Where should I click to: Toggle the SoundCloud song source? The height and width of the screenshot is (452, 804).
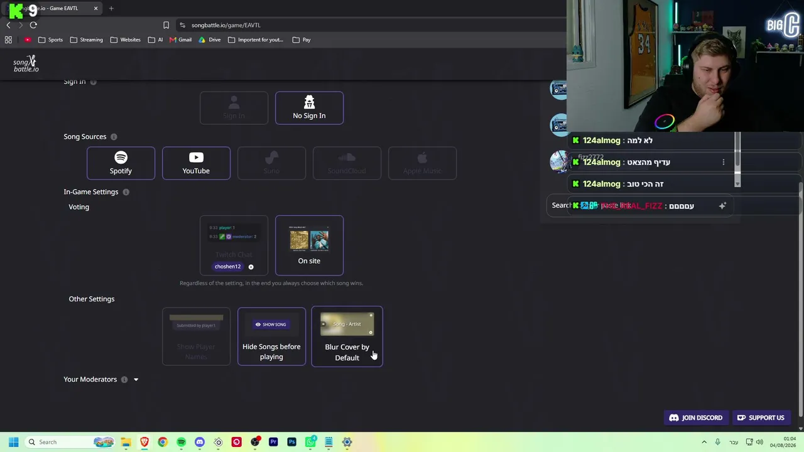click(347, 163)
